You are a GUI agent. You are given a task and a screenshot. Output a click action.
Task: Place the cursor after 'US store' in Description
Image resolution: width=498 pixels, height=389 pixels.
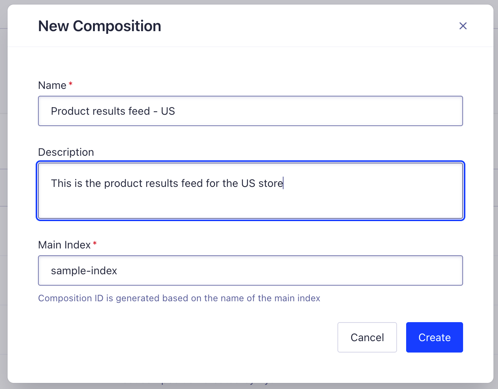tap(283, 183)
